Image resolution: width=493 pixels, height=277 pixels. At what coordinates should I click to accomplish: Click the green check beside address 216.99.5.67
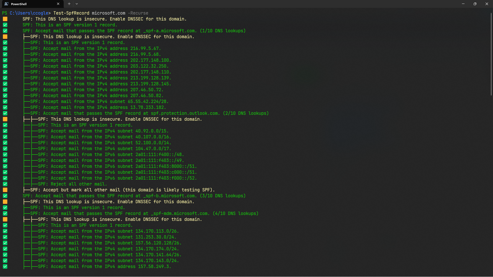pos(5,48)
